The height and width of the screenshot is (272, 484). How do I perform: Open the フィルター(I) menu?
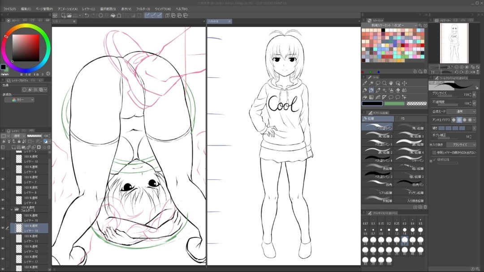pyautogui.click(x=143, y=9)
